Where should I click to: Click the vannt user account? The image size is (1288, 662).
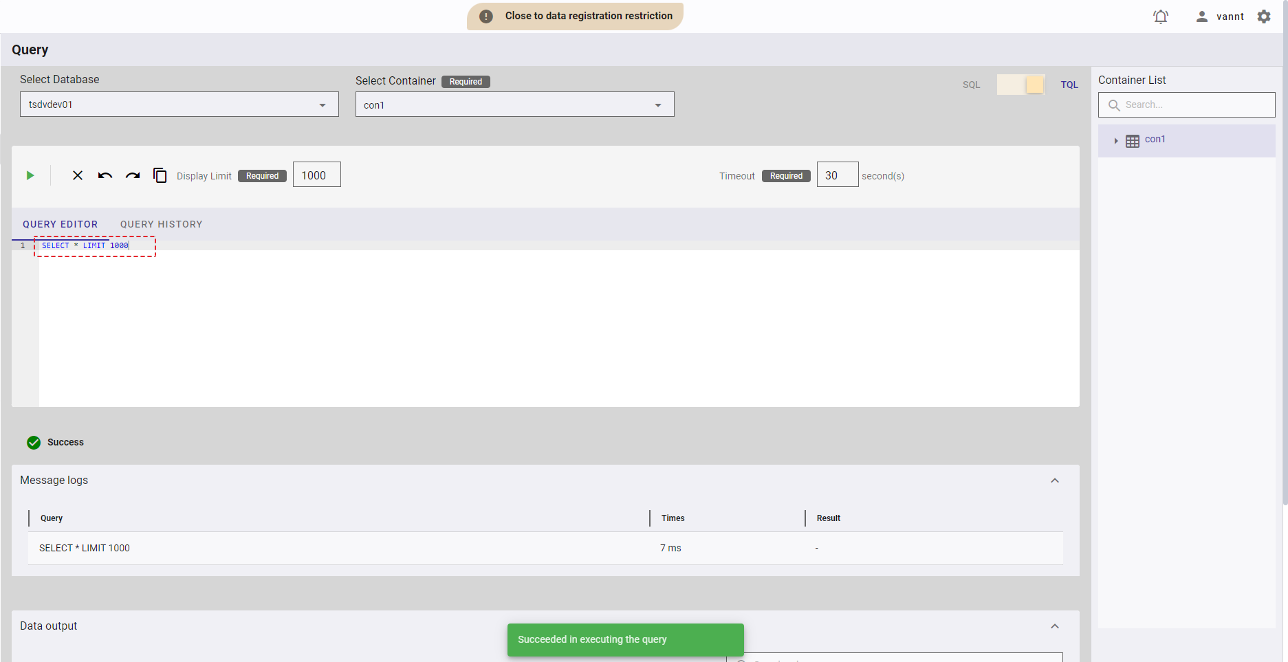(1220, 16)
